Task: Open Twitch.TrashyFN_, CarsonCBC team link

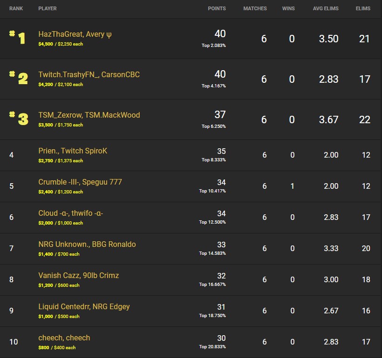Action: click(x=89, y=74)
